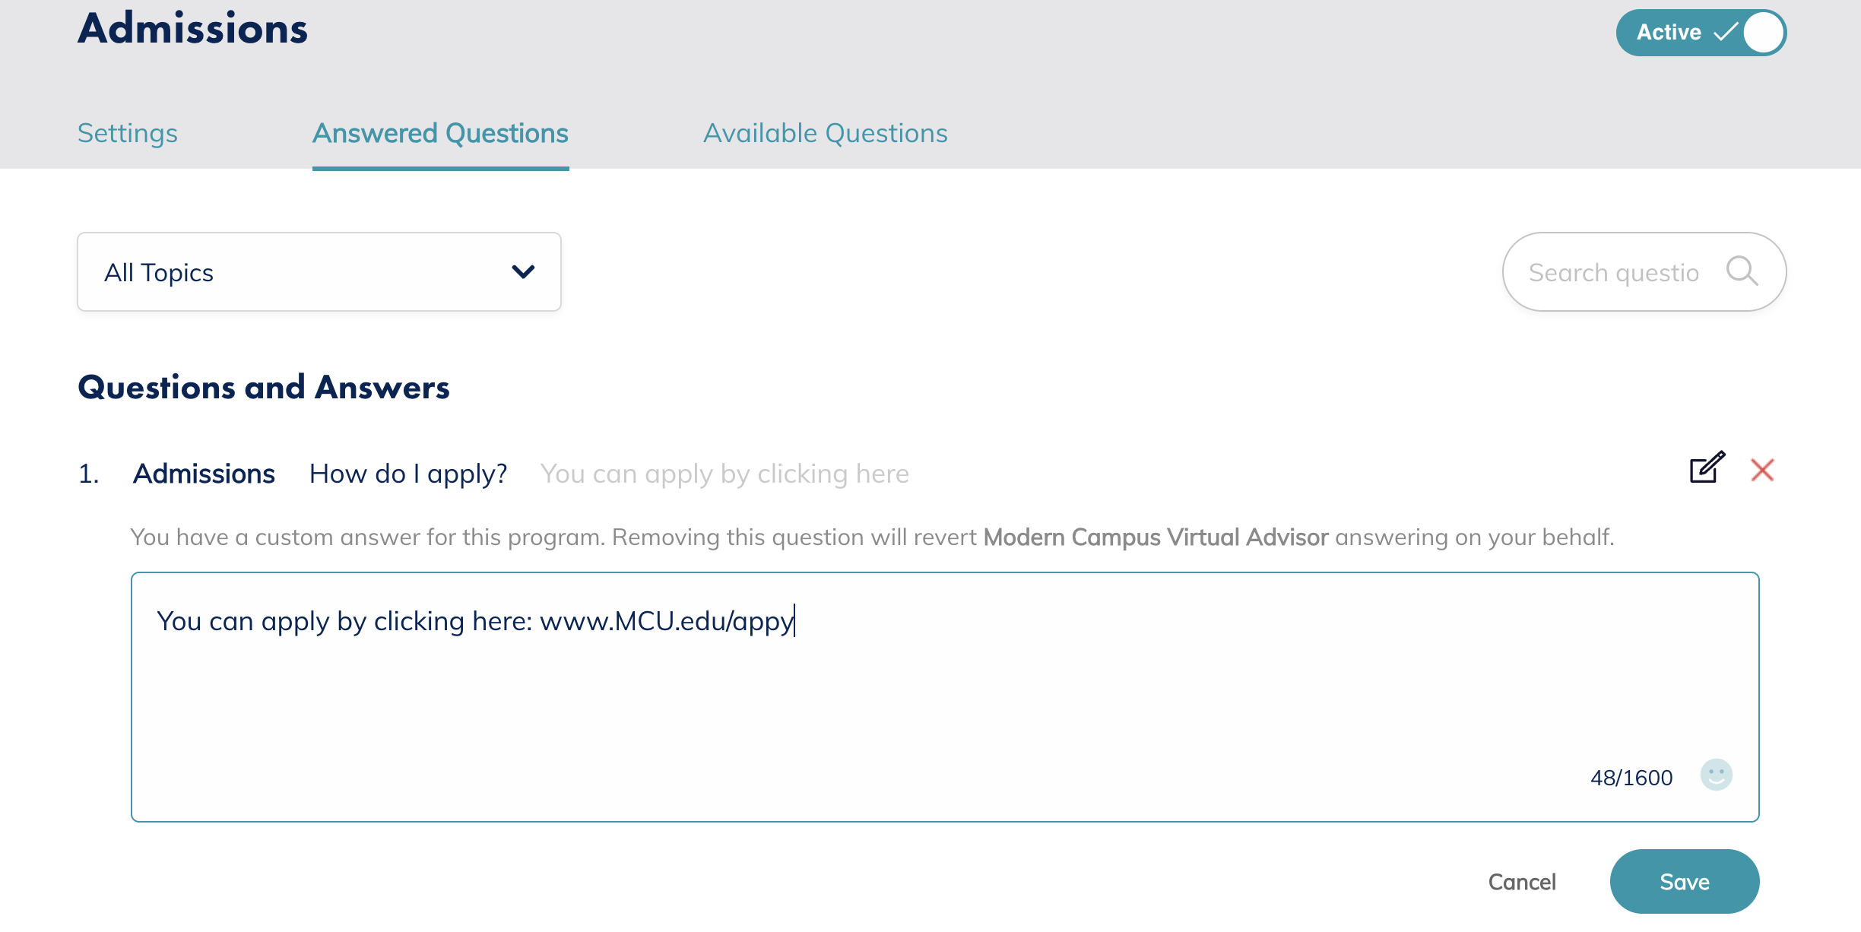Viewport: 1861px width, 932px height.
Task: Select the question text 'How do I apply?'
Action: pos(407,473)
